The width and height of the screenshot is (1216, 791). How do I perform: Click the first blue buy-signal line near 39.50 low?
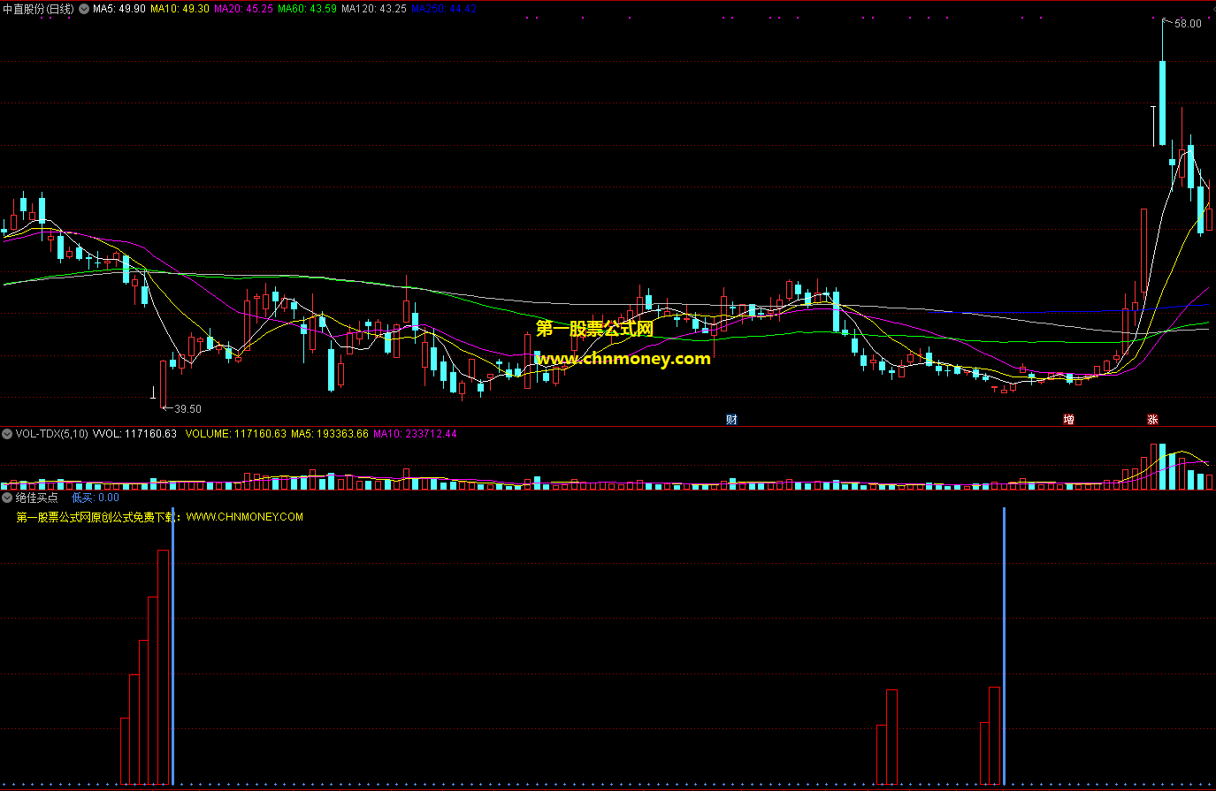(173, 646)
